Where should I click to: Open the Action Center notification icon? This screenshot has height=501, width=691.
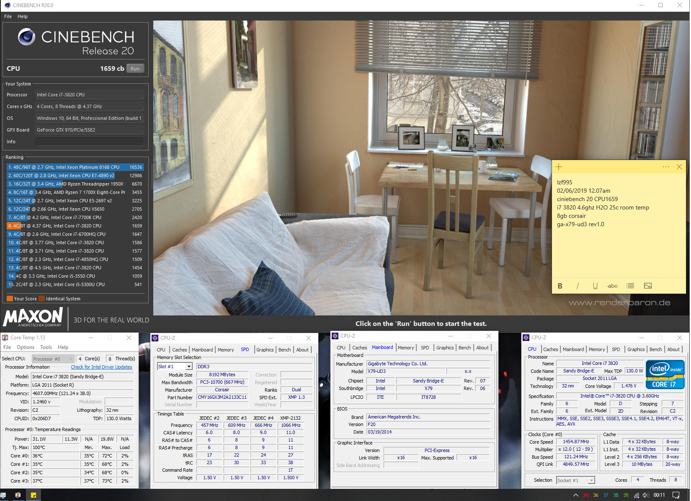pyautogui.click(x=676, y=495)
